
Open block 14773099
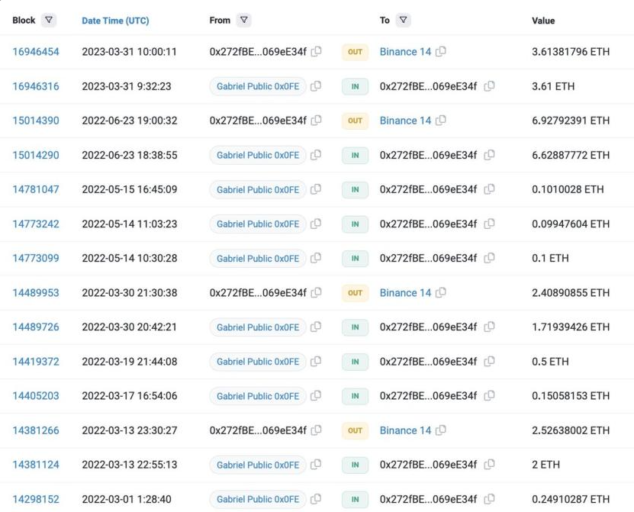point(36,258)
